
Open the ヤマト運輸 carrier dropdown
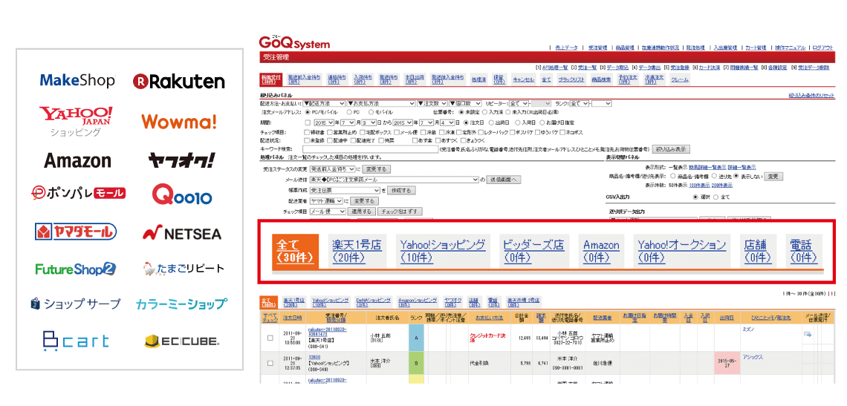point(326,201)
